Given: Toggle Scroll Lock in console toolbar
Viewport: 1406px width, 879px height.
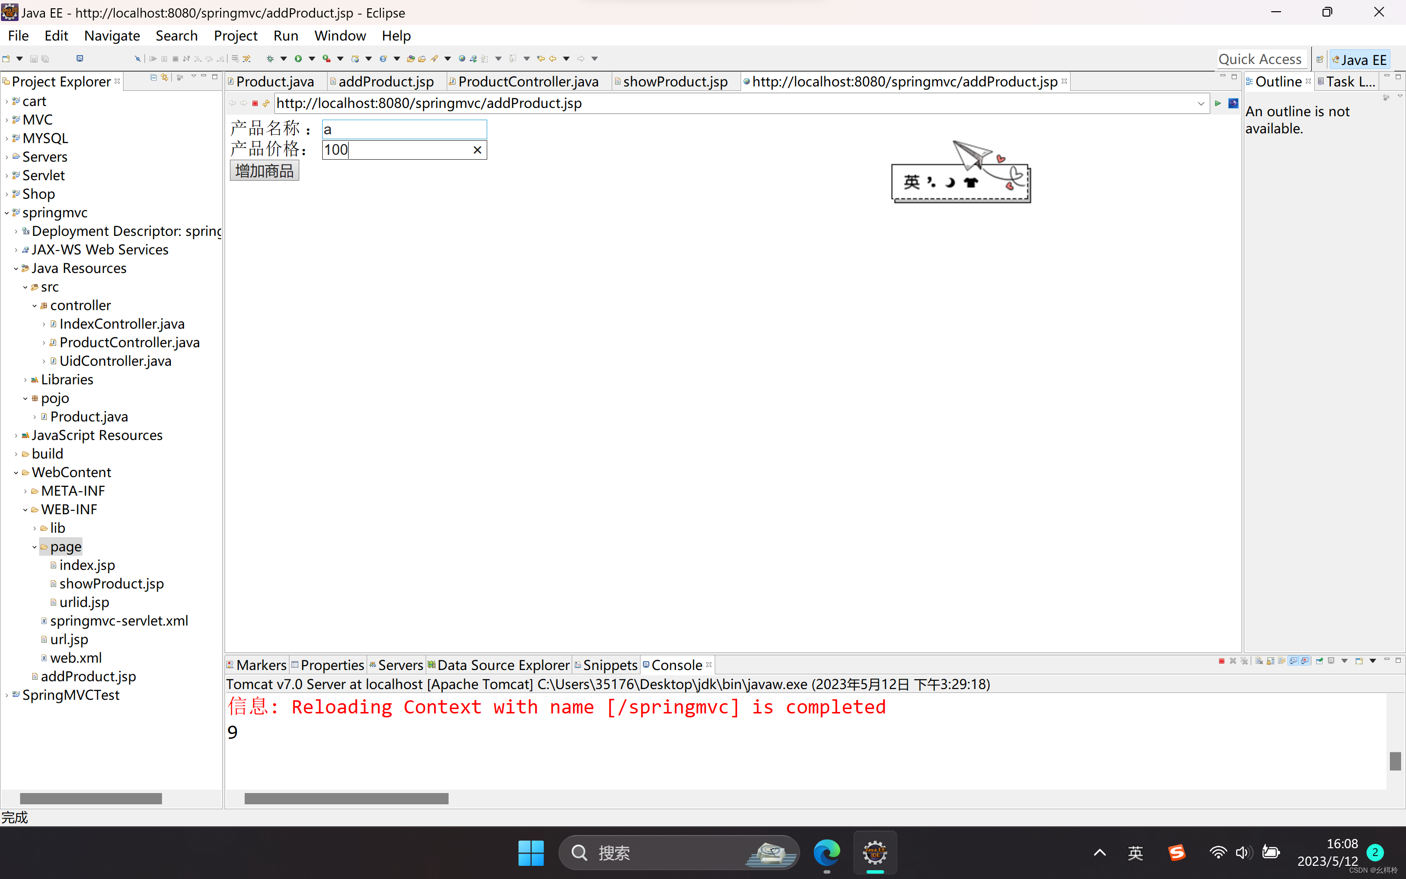Looking at the screenshot, I should point(1271,661).
